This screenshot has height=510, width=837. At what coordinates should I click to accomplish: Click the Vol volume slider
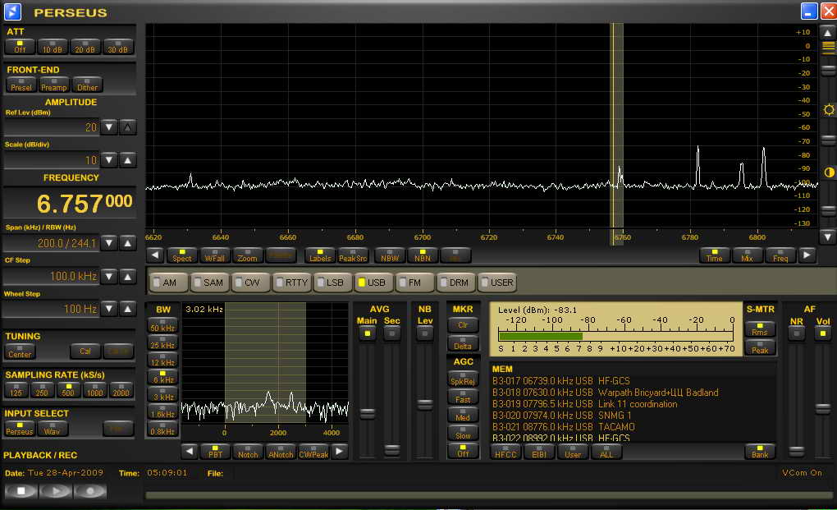pos(822,408)
